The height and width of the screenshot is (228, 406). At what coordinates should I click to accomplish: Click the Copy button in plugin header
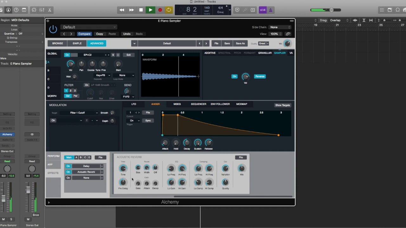point(100,34)
